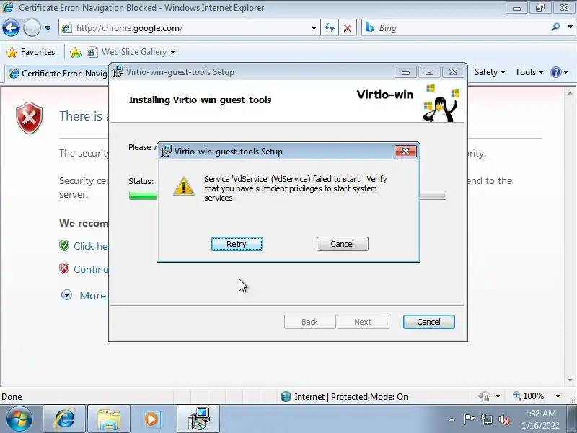Viewport: 577px width, 433px height.
Task: Click the Refresh page icon
Action: tap(330, 28)
